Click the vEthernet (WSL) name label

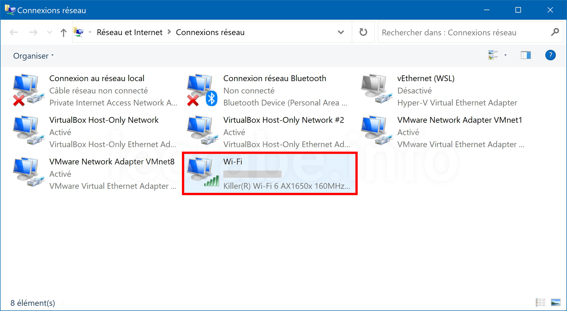point(426,78)
